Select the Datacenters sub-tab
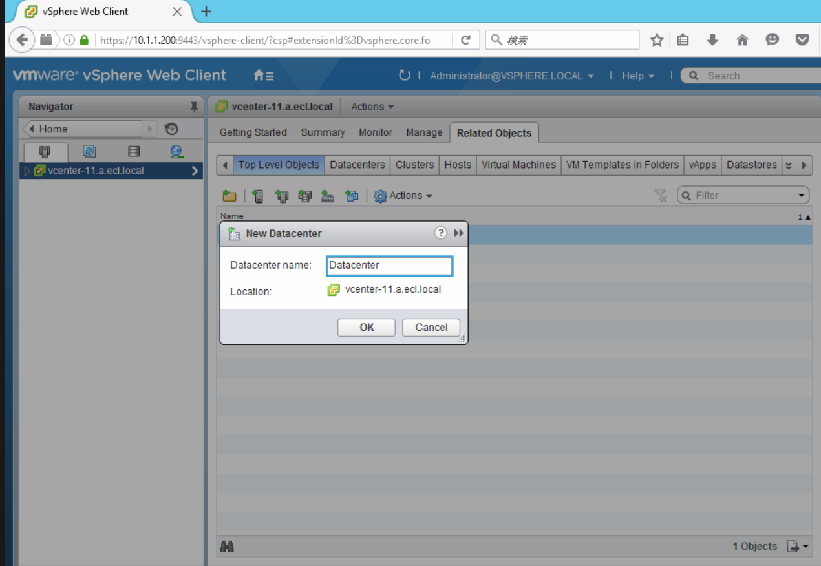The image size is (821, 566). click(x=357, y=165)
